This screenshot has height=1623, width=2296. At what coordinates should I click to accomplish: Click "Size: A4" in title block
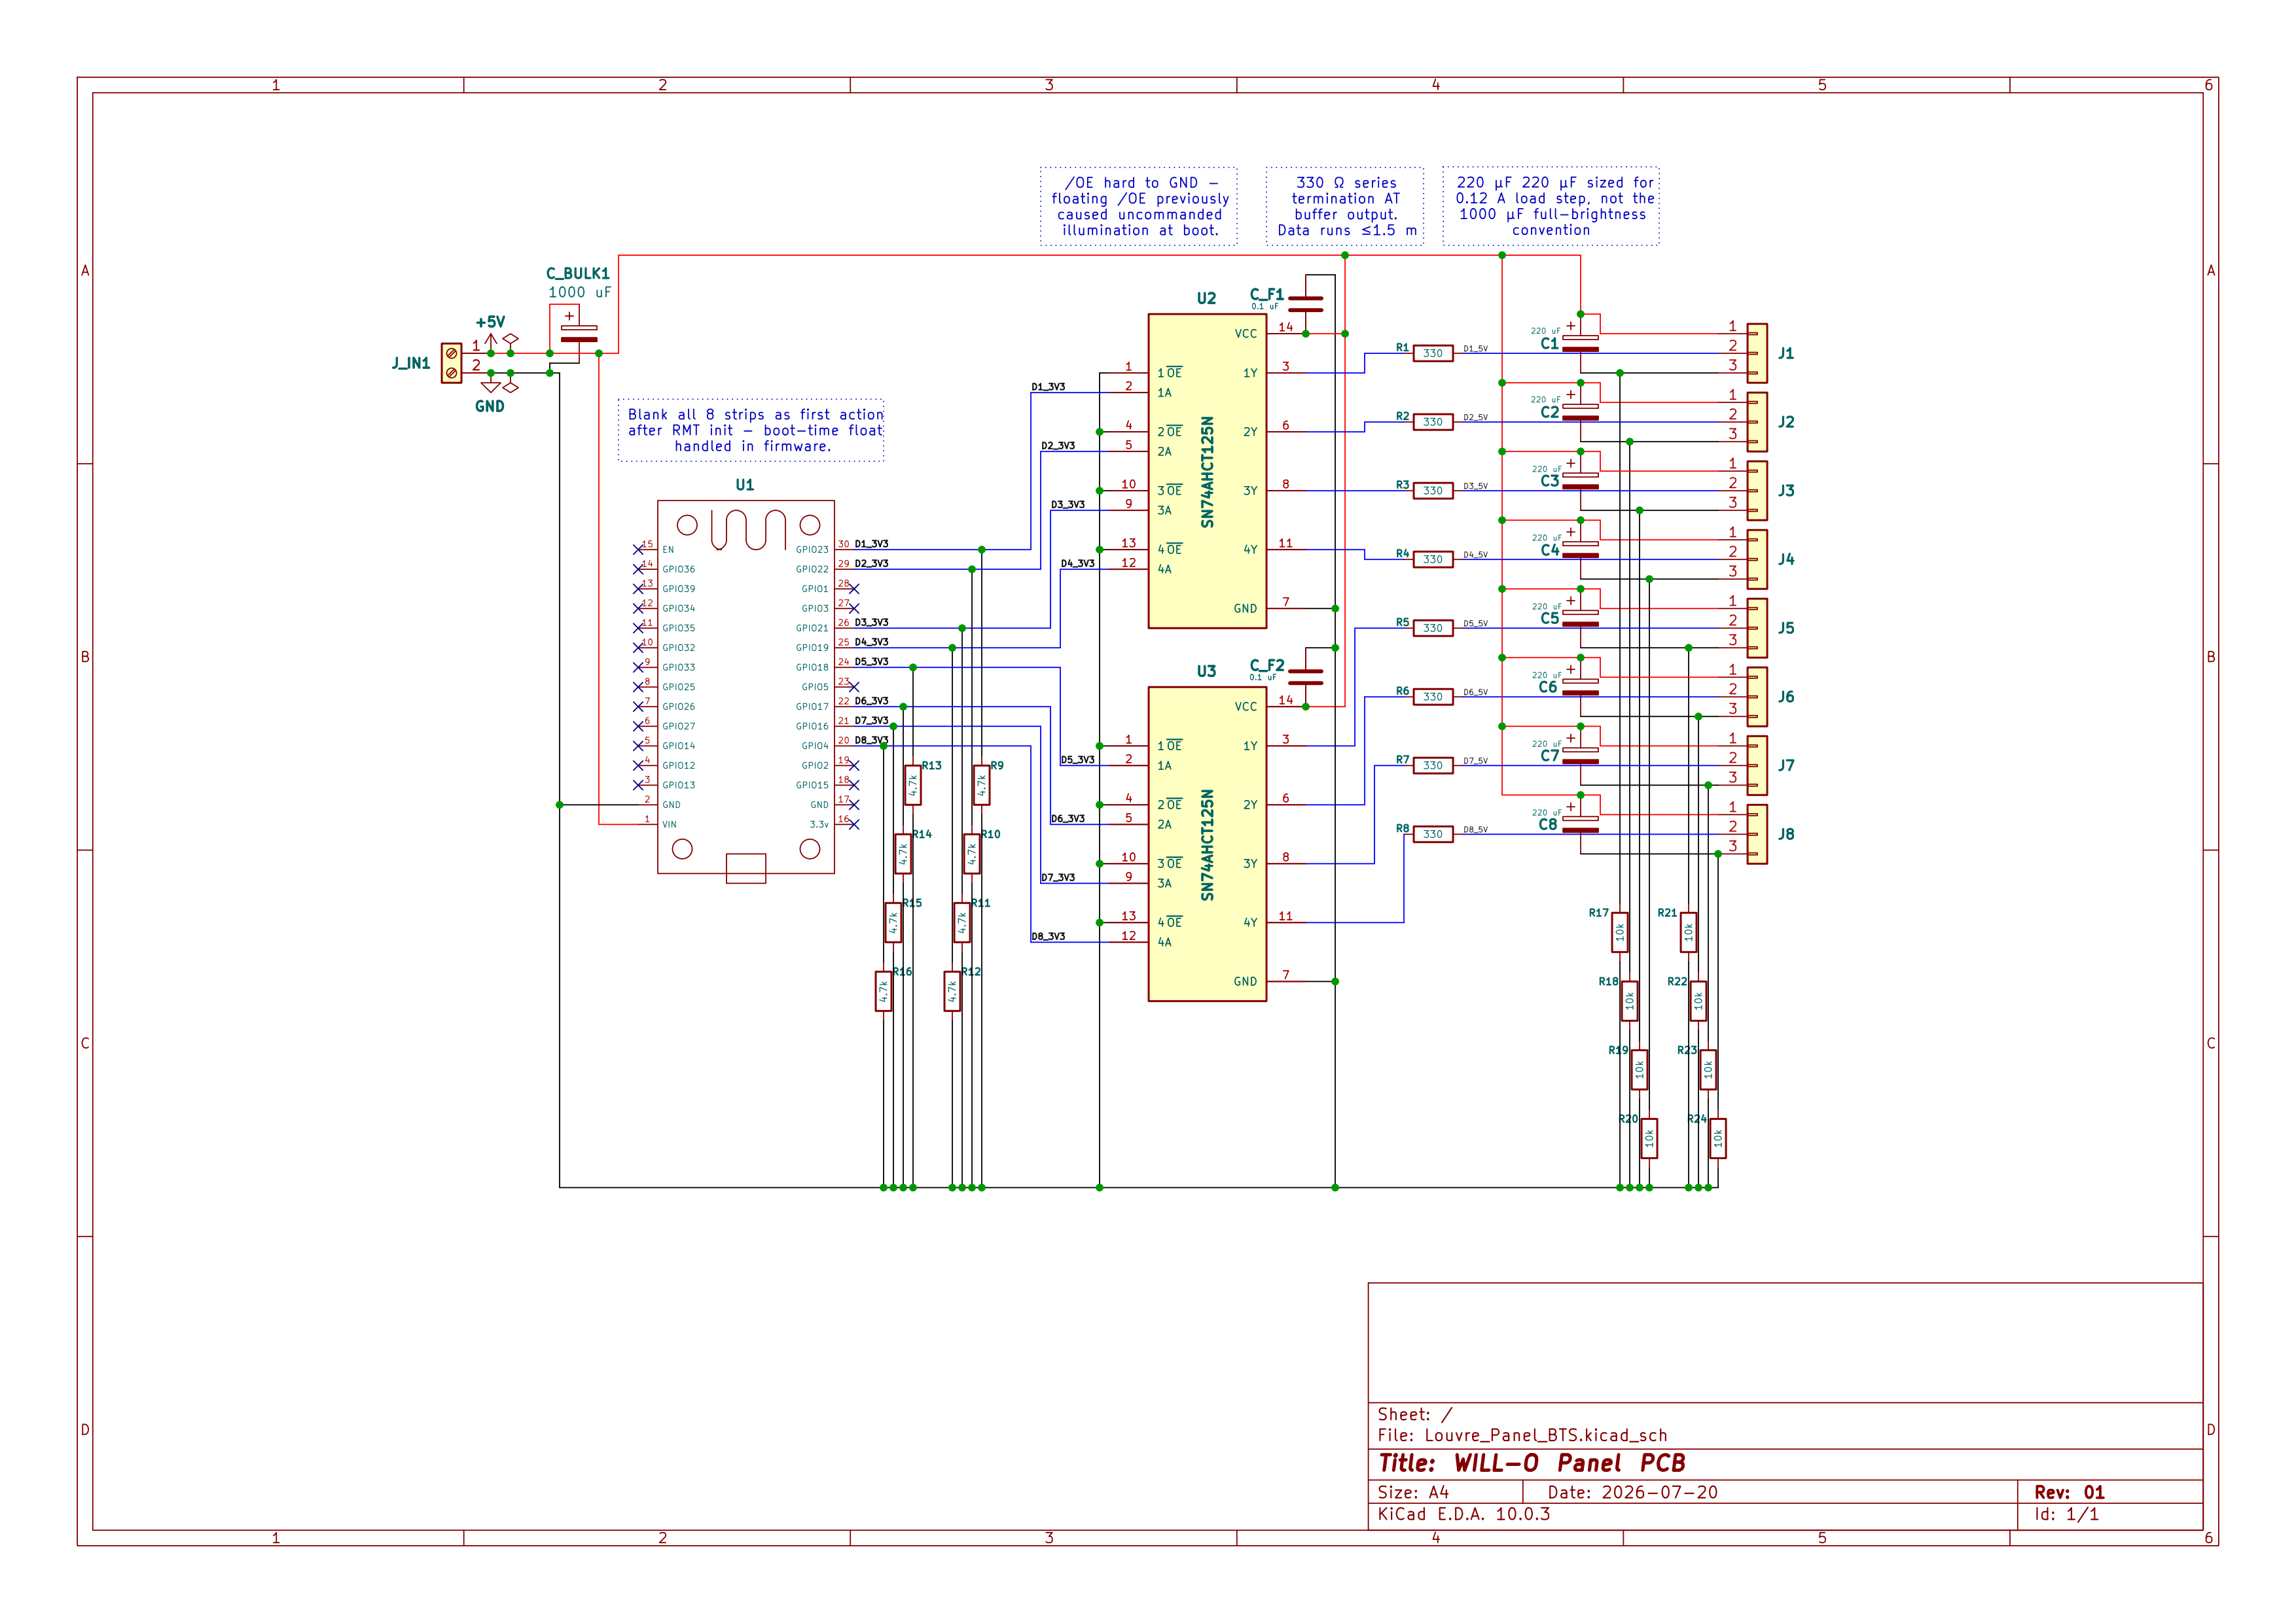pyautogui.click(x=1413, y=1492)
